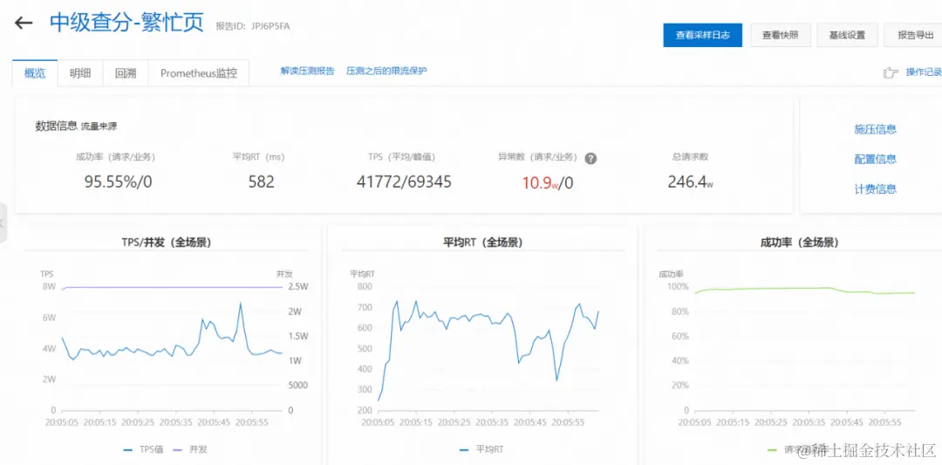Click the purple 并发 line in the chart
This screenshot has width=942, height=465.
[174, 287]
